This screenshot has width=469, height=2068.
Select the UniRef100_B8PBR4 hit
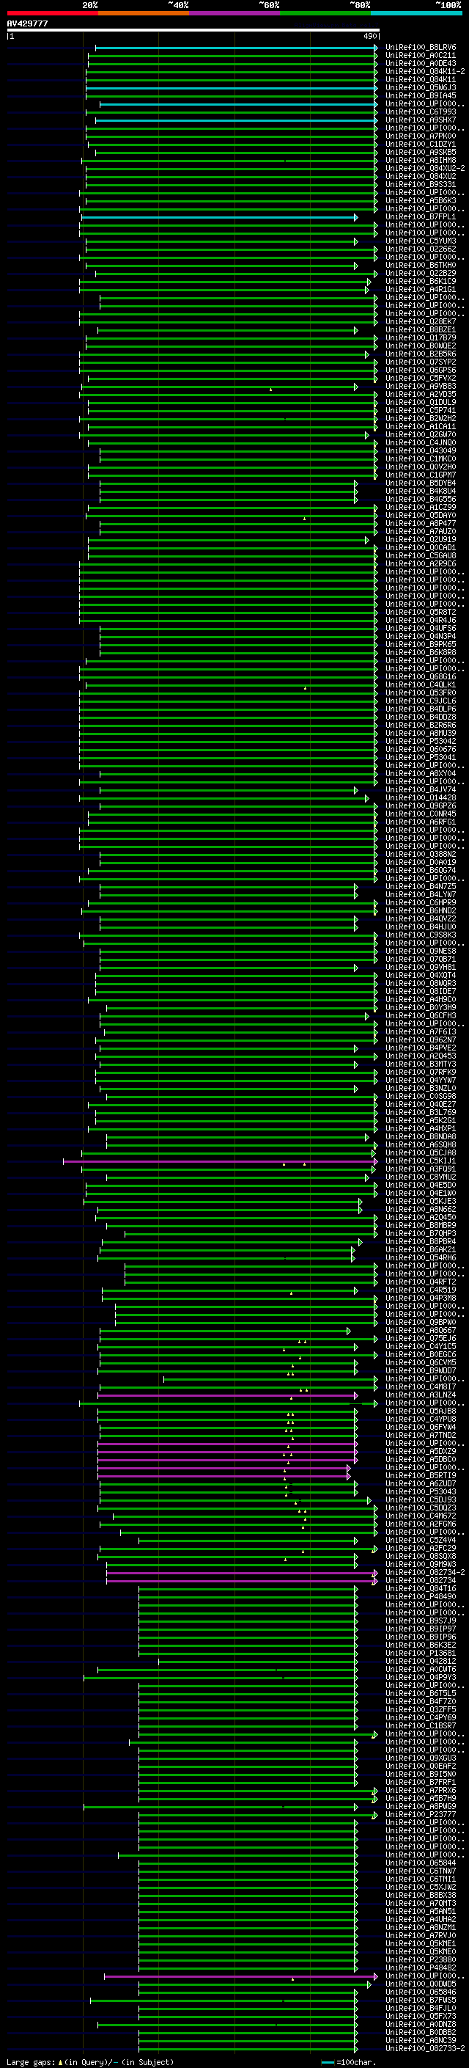(420, 1242)
